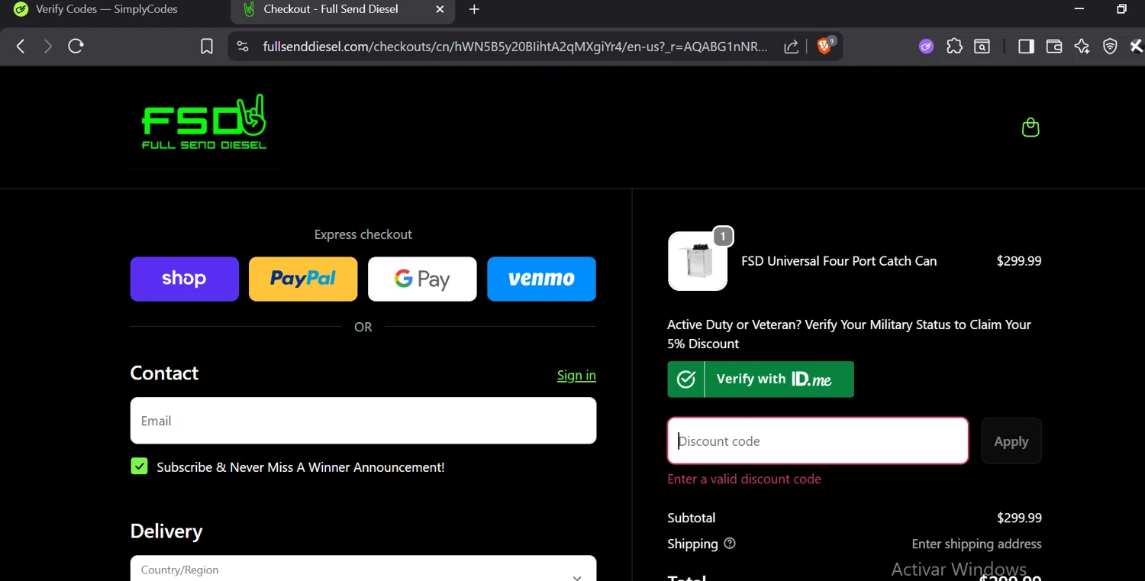Viewport: 1145px width, 581px height.
Task: Open Brave VPN shield icon
Action: [x=1110, y=47]
